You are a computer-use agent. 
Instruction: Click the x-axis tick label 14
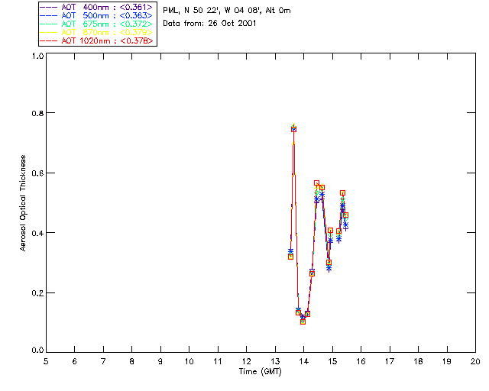click(304, 361)
